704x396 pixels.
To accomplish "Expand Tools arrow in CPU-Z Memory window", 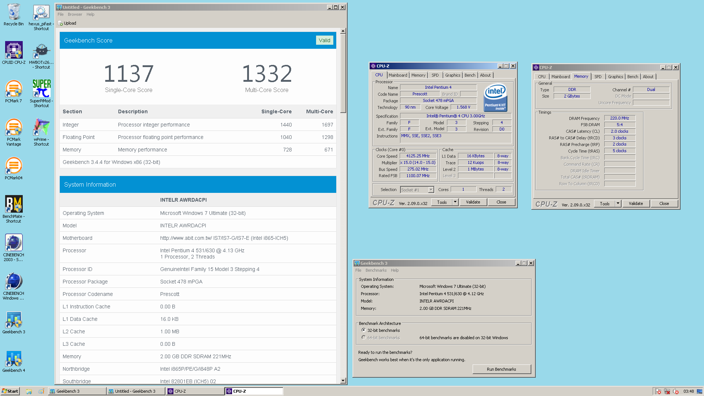I will [618, 203].
